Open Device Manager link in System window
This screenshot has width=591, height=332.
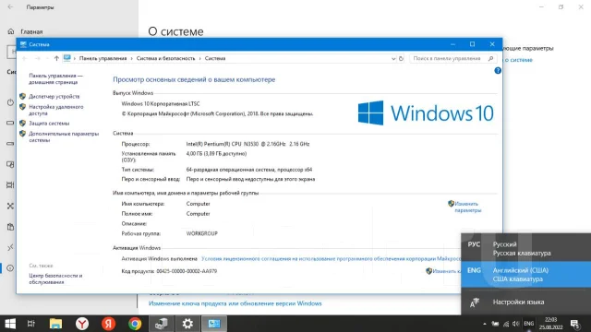click(54, 96)
